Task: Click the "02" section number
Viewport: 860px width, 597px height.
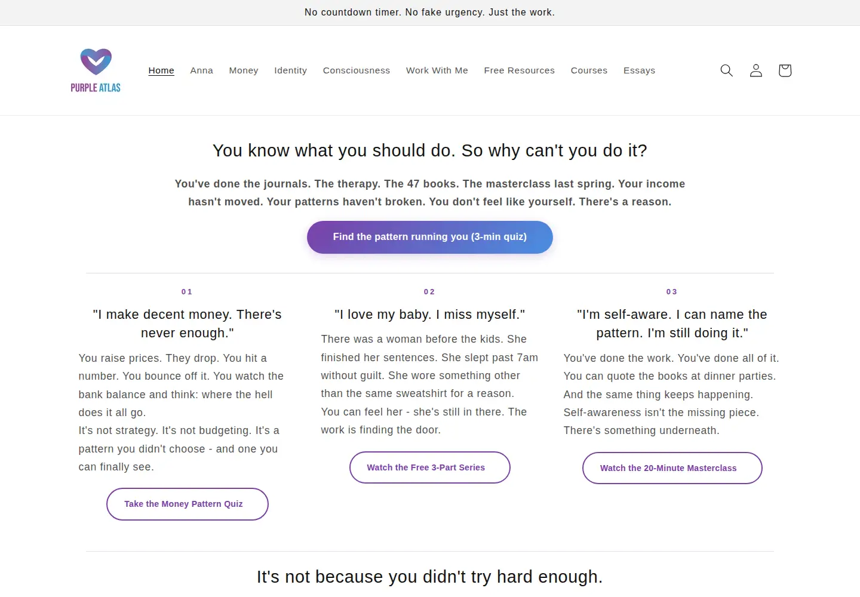Action: [430, 292]
